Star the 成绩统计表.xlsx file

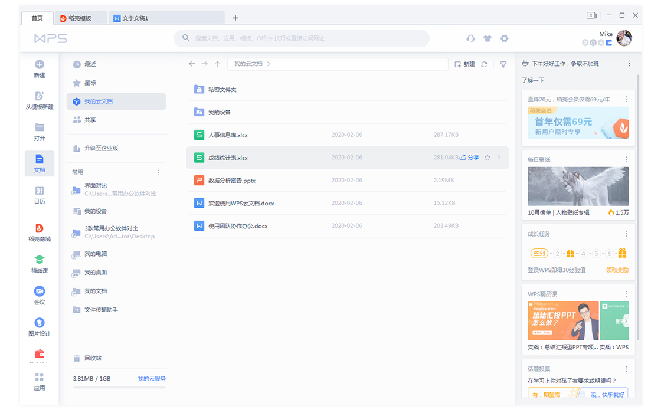pyautogui.click(x=487, y=157)
